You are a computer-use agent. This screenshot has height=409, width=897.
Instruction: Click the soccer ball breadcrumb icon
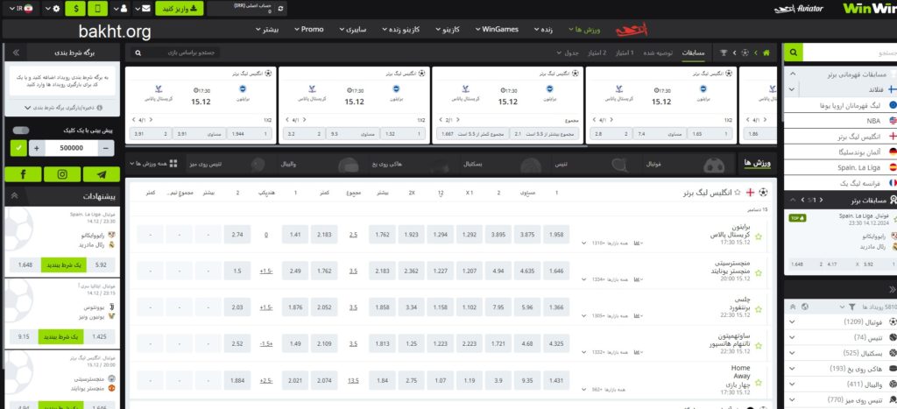(745, 53)
